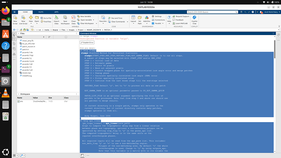The height and width of the screenshot is (158, 281).
Task: Open Workspace panel actions menu
Action: click(x=77, y=94)
